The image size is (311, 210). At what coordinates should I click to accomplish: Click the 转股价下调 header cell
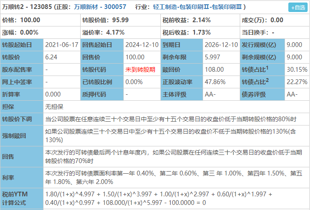tap(22, 119)
